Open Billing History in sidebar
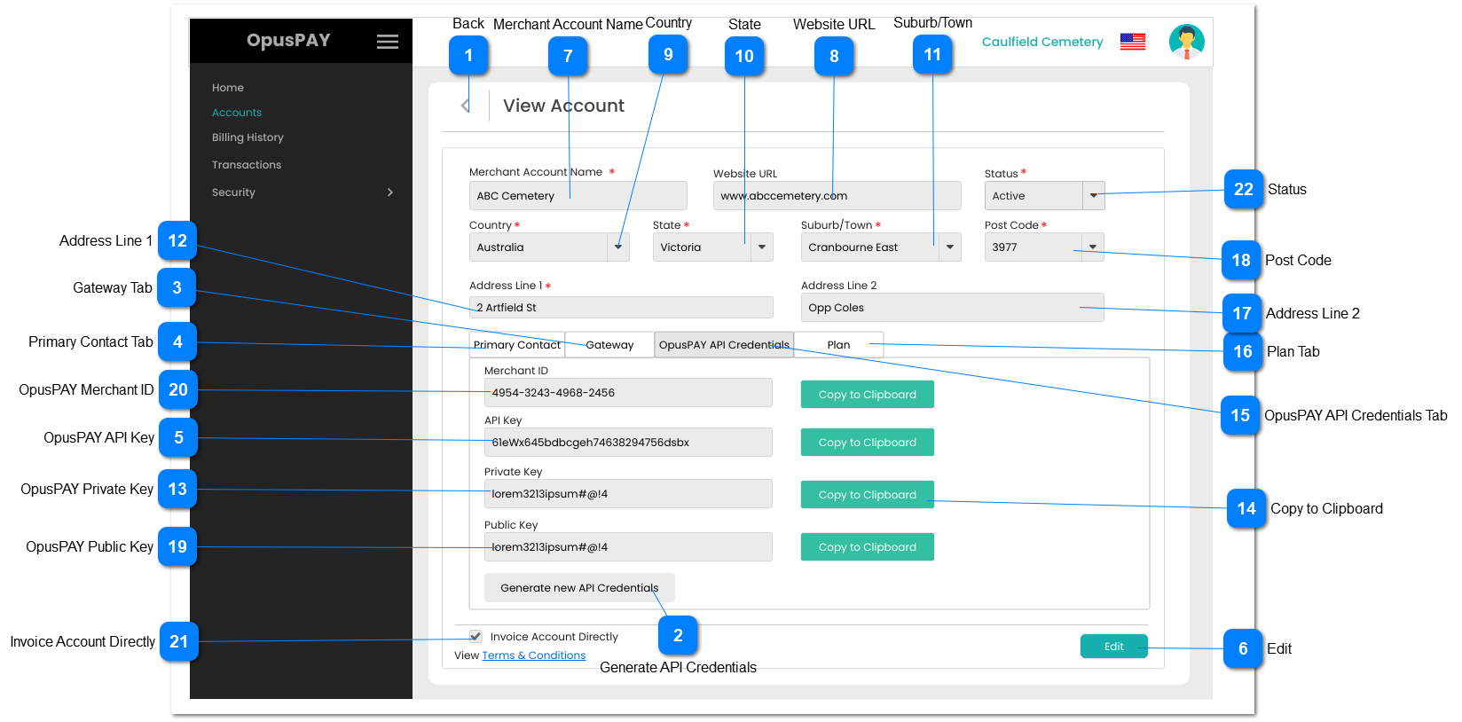This screenshot has height=722, width=1462. click(x=248, y=137)
